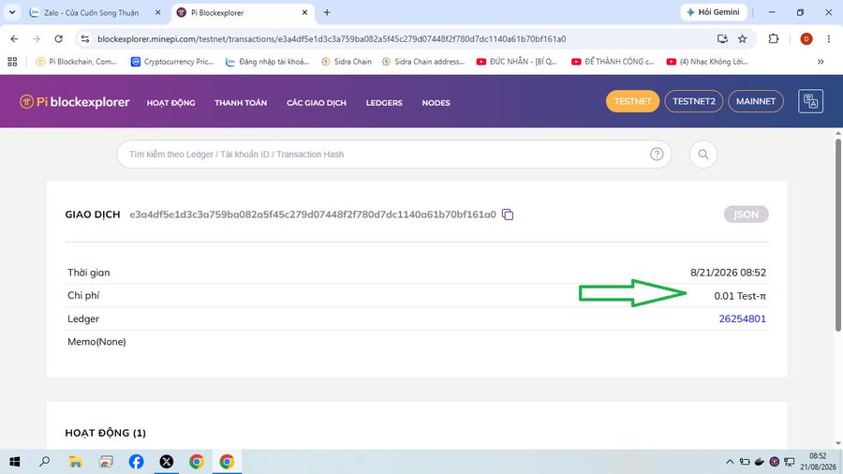
Task: Open Nhạc Không Lời bookmark
Action: pyautogui.click(x=707, y=62)
